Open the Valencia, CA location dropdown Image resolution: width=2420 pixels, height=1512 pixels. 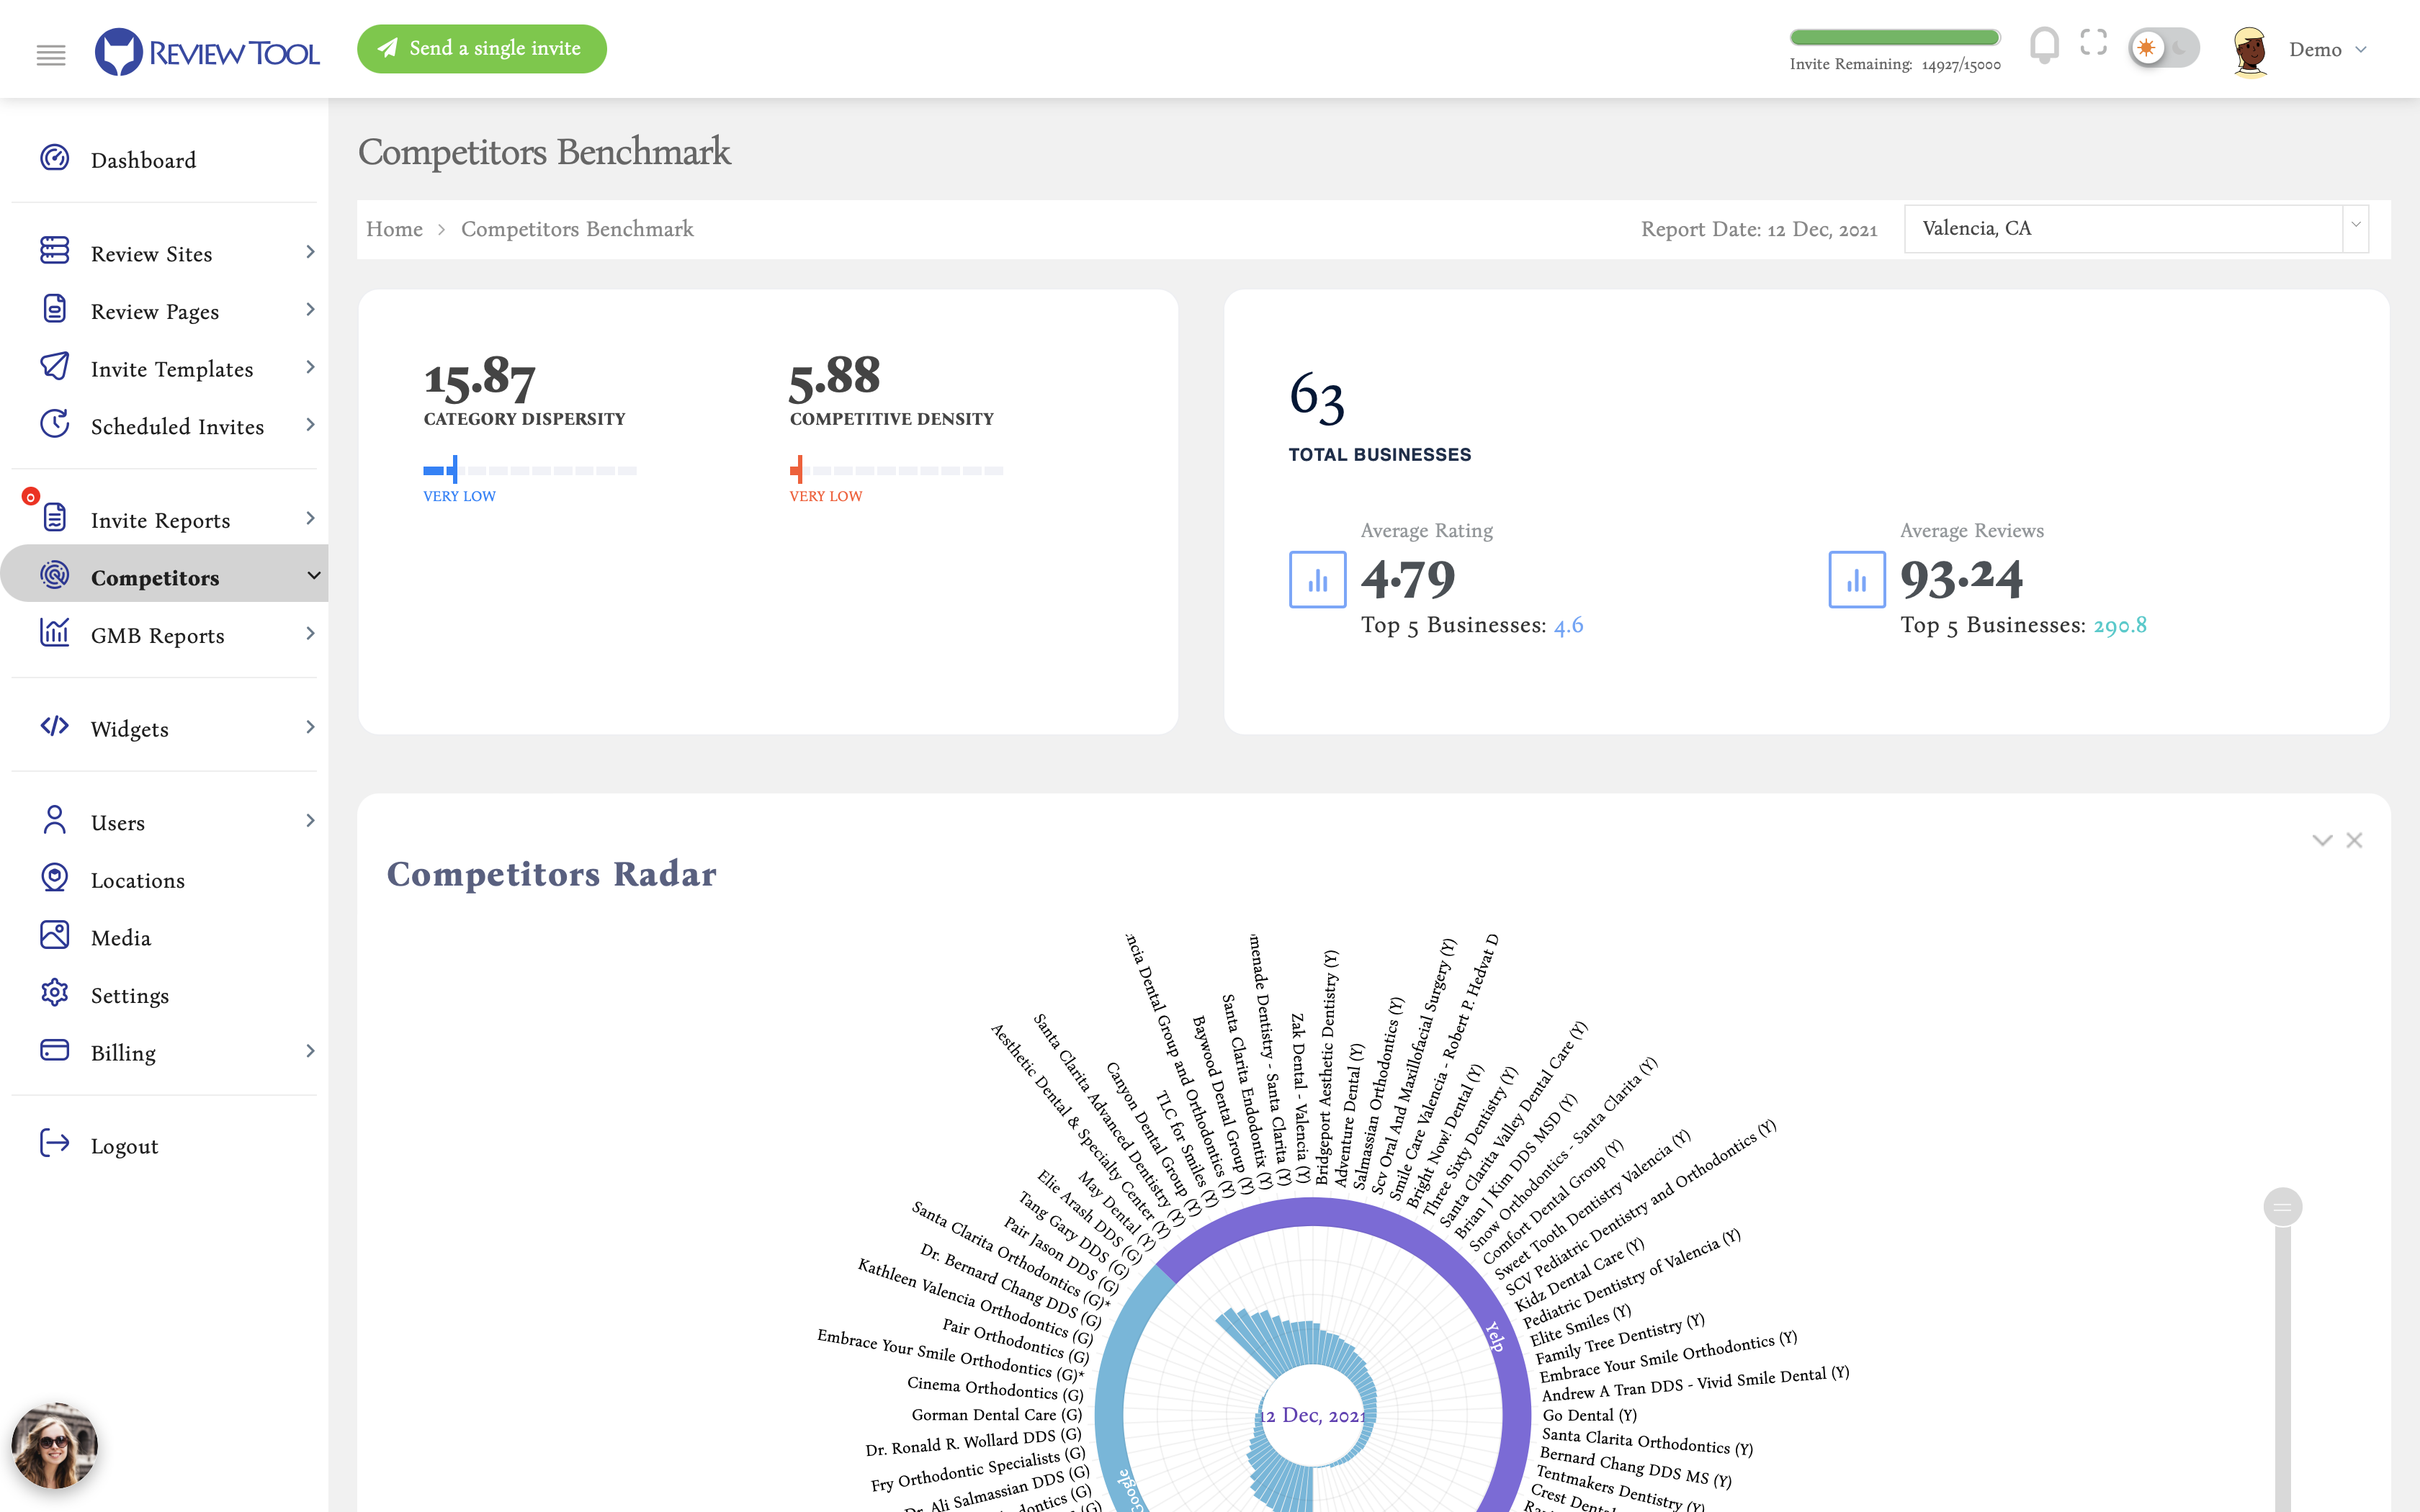(x=2135, y=228)
